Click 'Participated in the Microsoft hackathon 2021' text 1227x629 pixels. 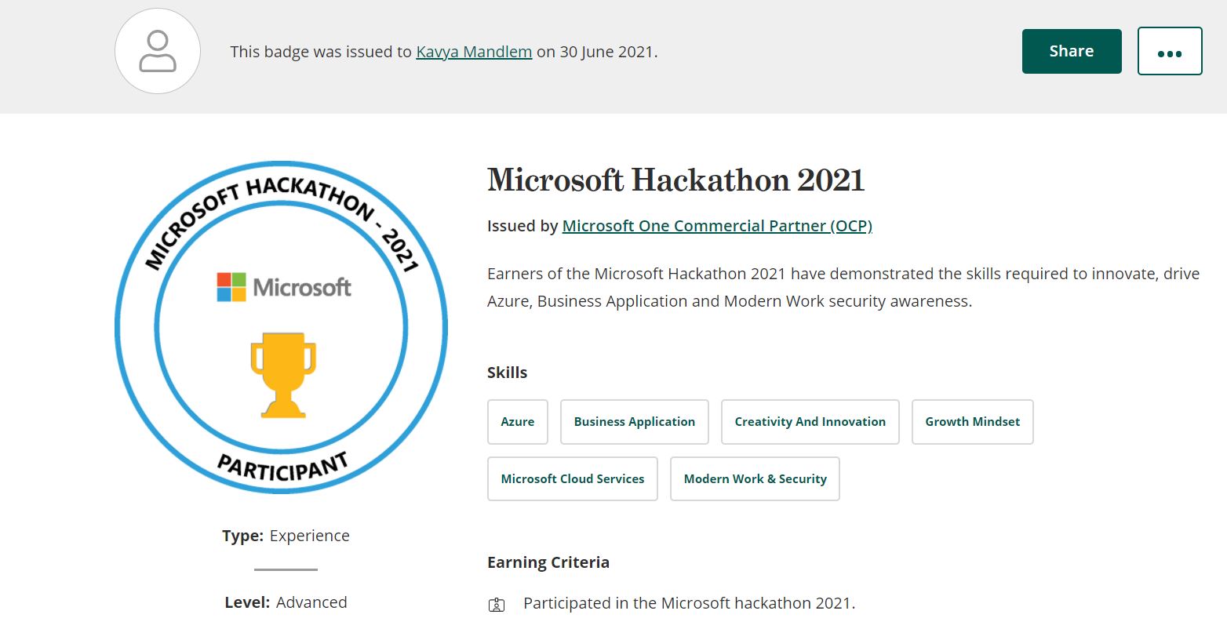(689, 603)
